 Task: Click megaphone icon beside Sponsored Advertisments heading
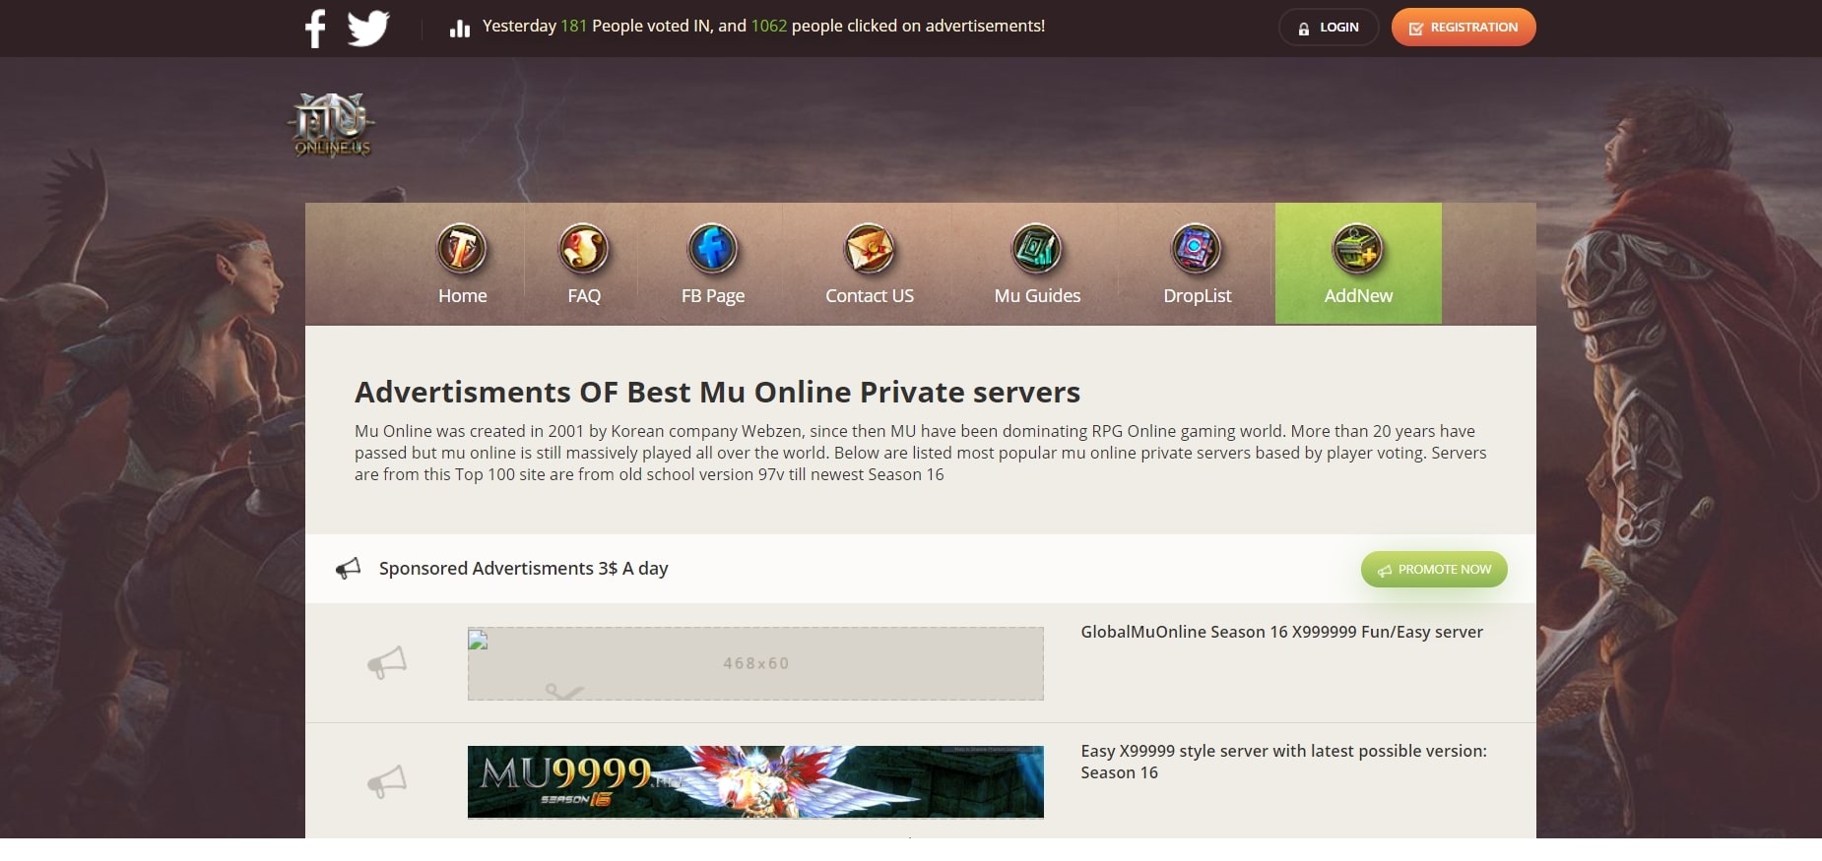click(348, 569)
